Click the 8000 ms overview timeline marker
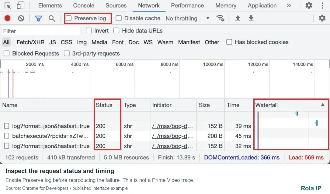The width and height of the screenshot is (330, 194). click(169, 64)
